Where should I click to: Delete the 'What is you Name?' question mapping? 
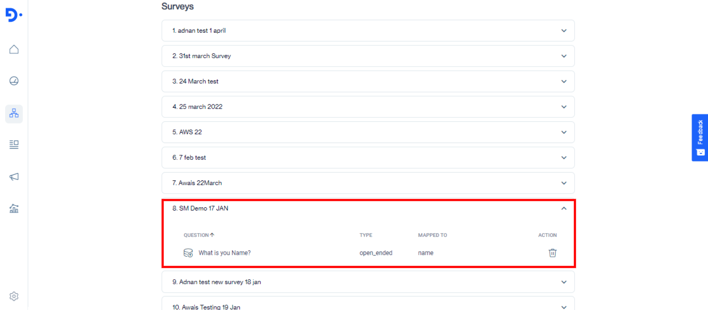pos(552,253)
